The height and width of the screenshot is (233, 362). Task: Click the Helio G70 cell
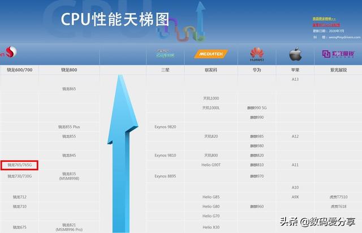pos(211,215)
